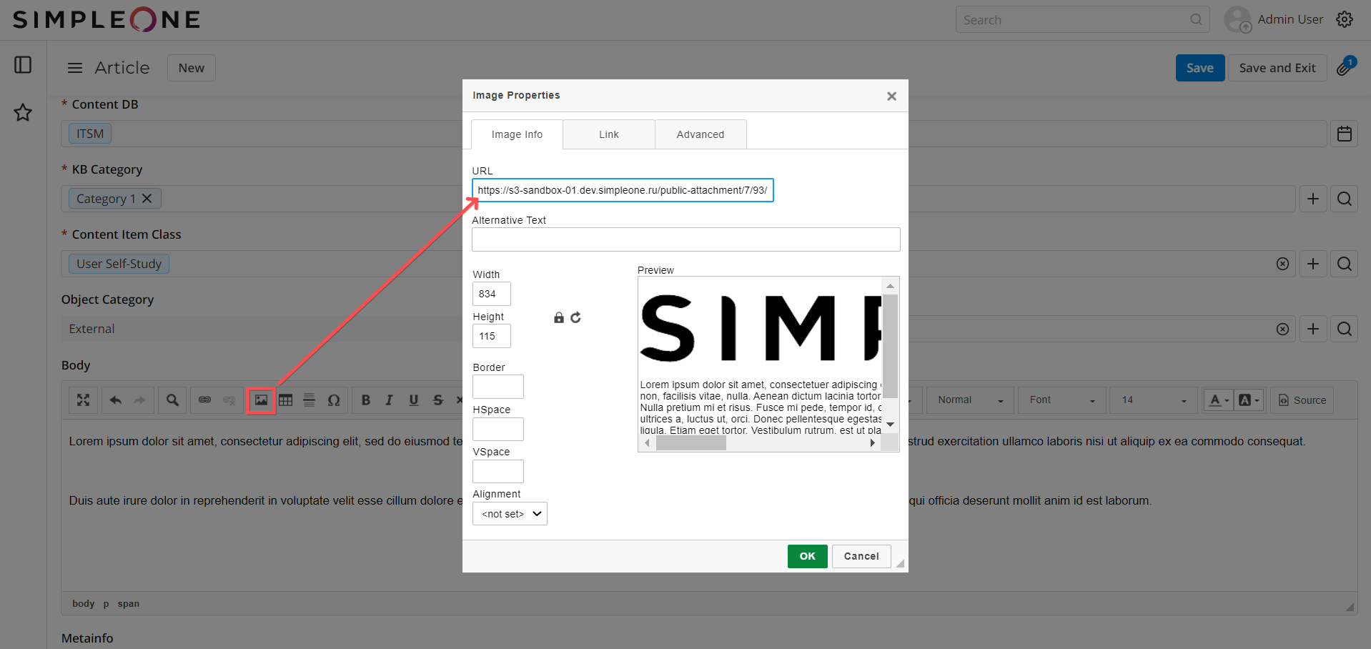
Task: Click the undo arrow in editor toolbar
Action: click(x=116, y=400)
